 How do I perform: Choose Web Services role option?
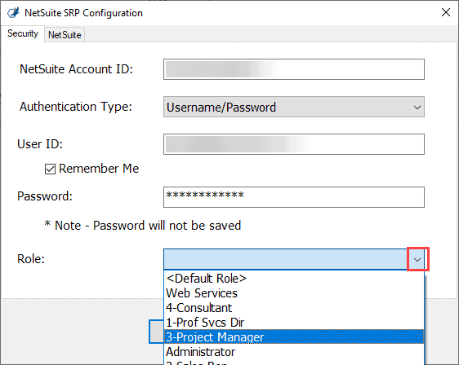click(293, 293)
